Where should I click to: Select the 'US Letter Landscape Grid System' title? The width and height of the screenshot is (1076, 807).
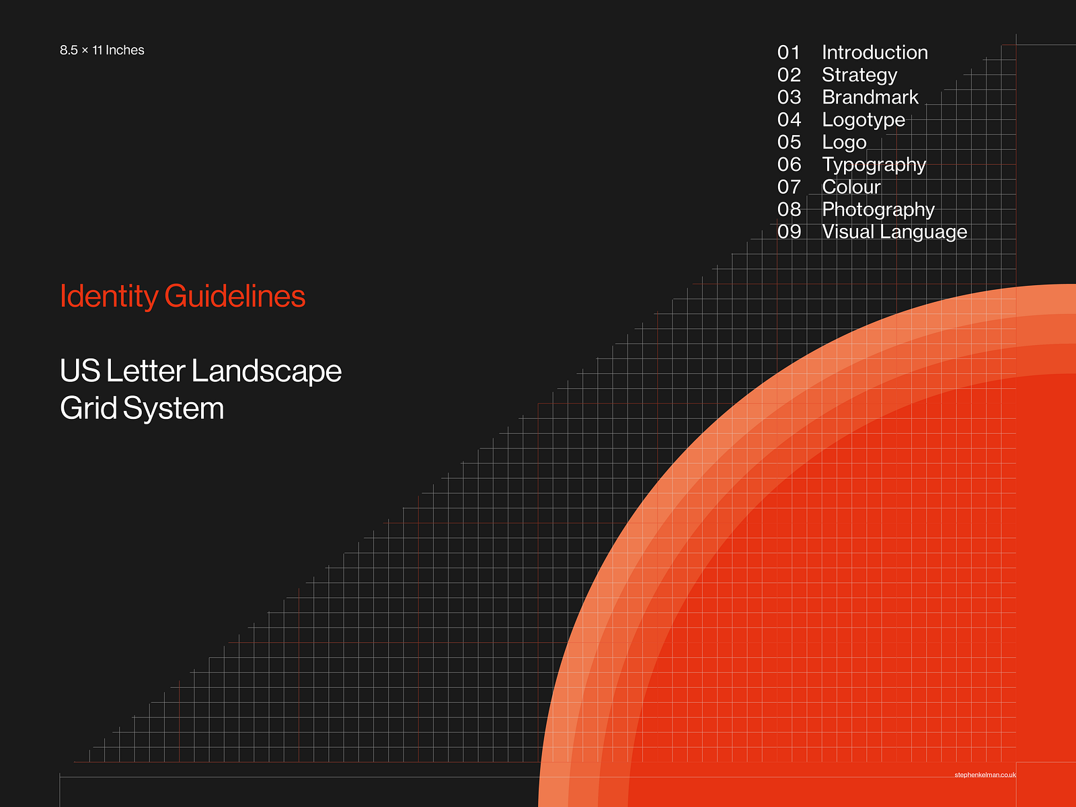201,387
